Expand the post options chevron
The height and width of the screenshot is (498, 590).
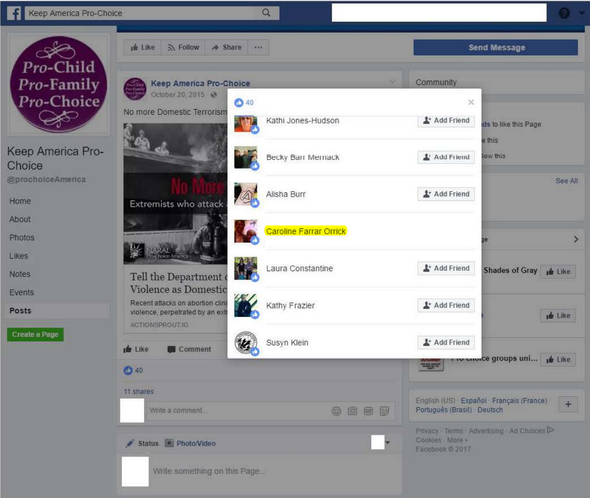pyautogui.click(x=392, y=82)
